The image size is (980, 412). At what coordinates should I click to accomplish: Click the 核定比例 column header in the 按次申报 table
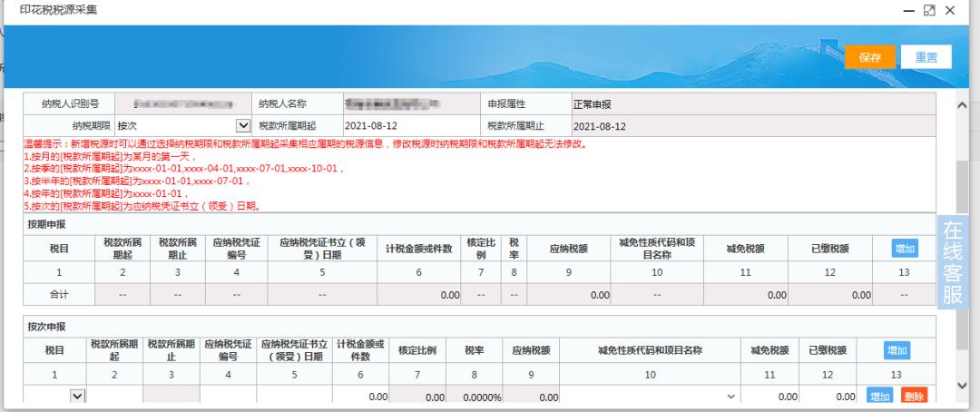click(416, 350)
